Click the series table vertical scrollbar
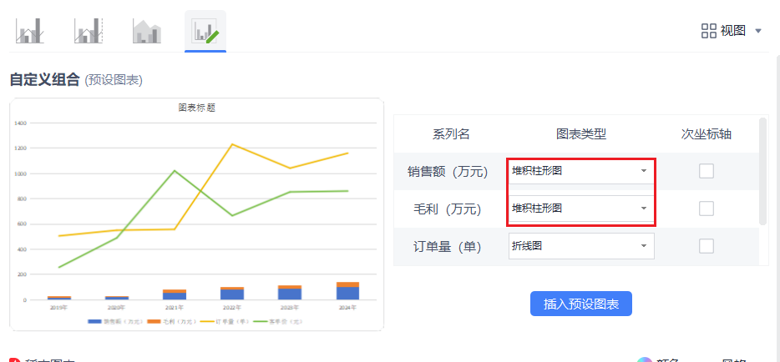Image resolution: width=780 pixels, height=362 pixels. point(762,171)
